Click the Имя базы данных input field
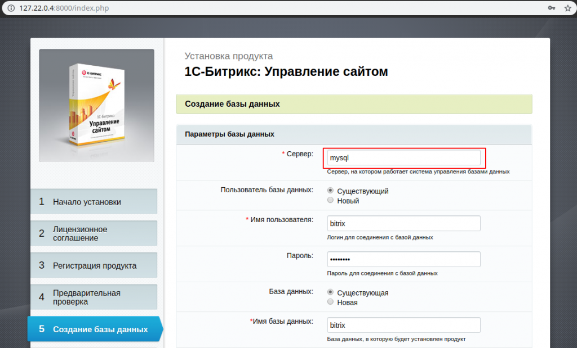The height and width of the screenshot is (348, 577). pos(403,325)
